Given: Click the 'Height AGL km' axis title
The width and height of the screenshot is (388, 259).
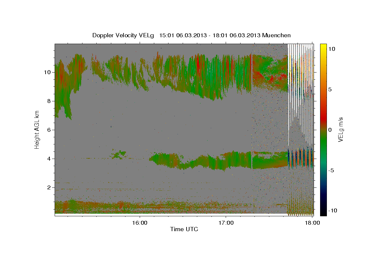Looking at the screenshot, I should pyautogui.click(x=37, y=129).
